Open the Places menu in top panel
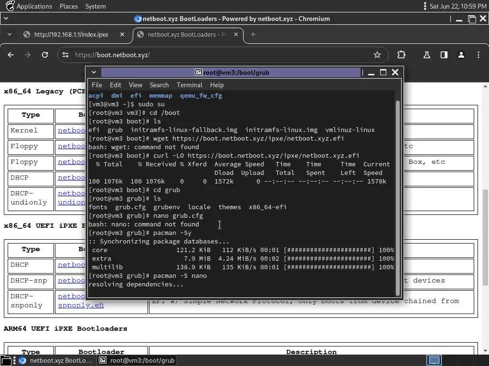 click(69, 6)
